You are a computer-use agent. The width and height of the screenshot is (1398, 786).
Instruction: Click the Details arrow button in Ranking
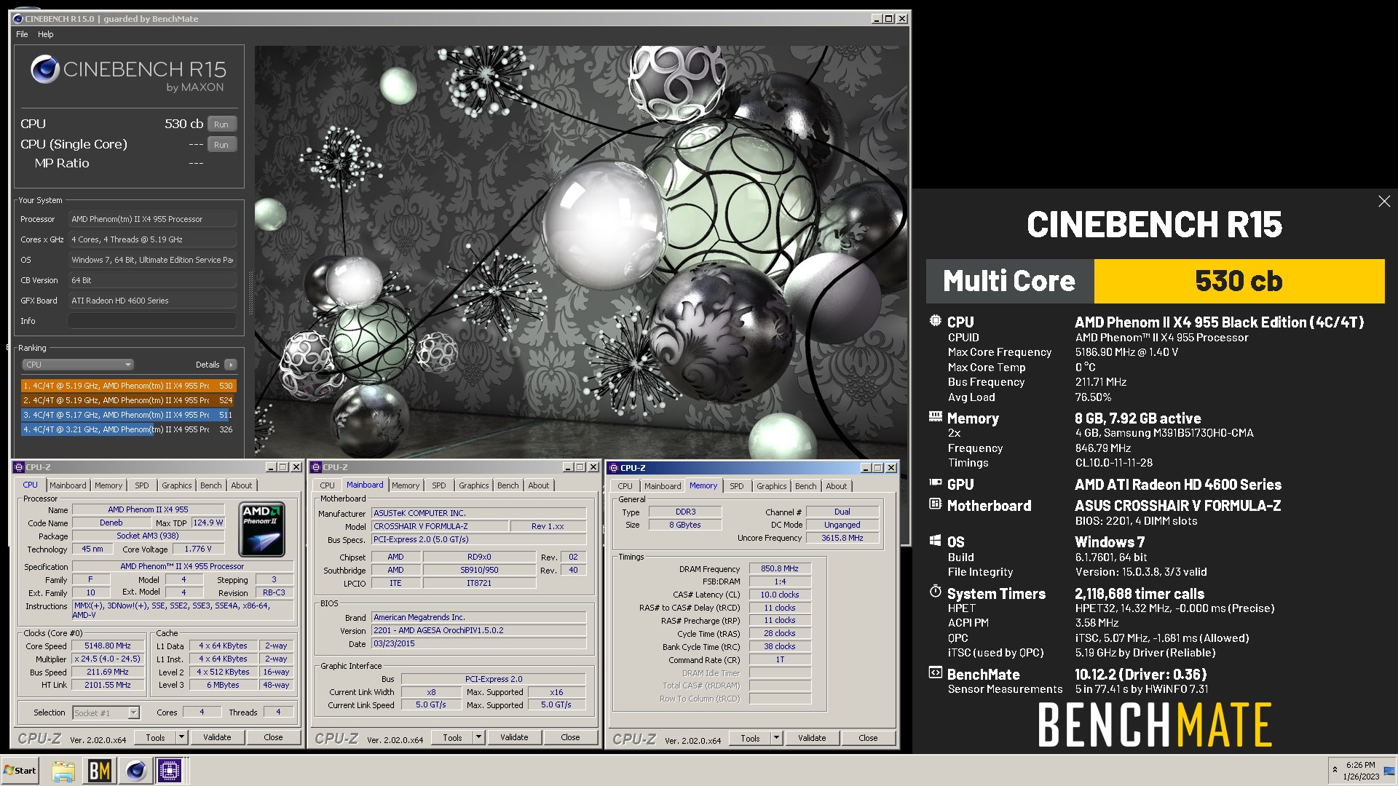(x=231, y=365)
